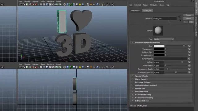Click the Translucence Focus checker map button

[189, 72]
